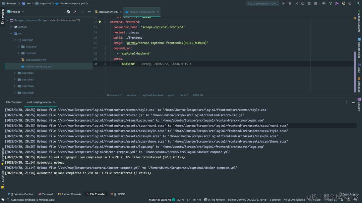Expand the captcha2 folder
Viewport: 362px width, 203px height.
[x=15, y=73]
